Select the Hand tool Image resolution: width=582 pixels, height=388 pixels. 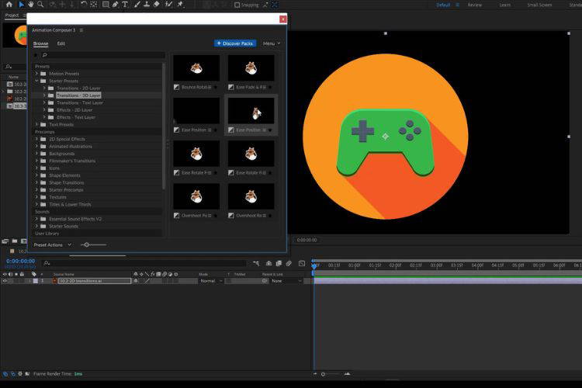click(x=30, y=5)
